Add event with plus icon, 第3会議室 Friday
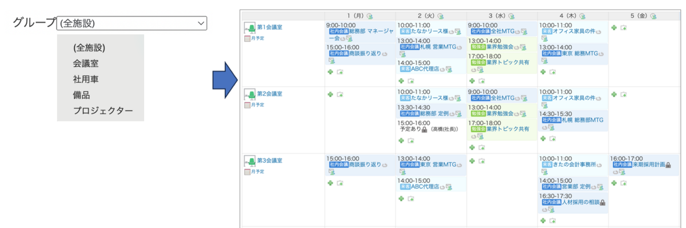The image size is (686, 228). pyautogui.click(x=614, y=183)
